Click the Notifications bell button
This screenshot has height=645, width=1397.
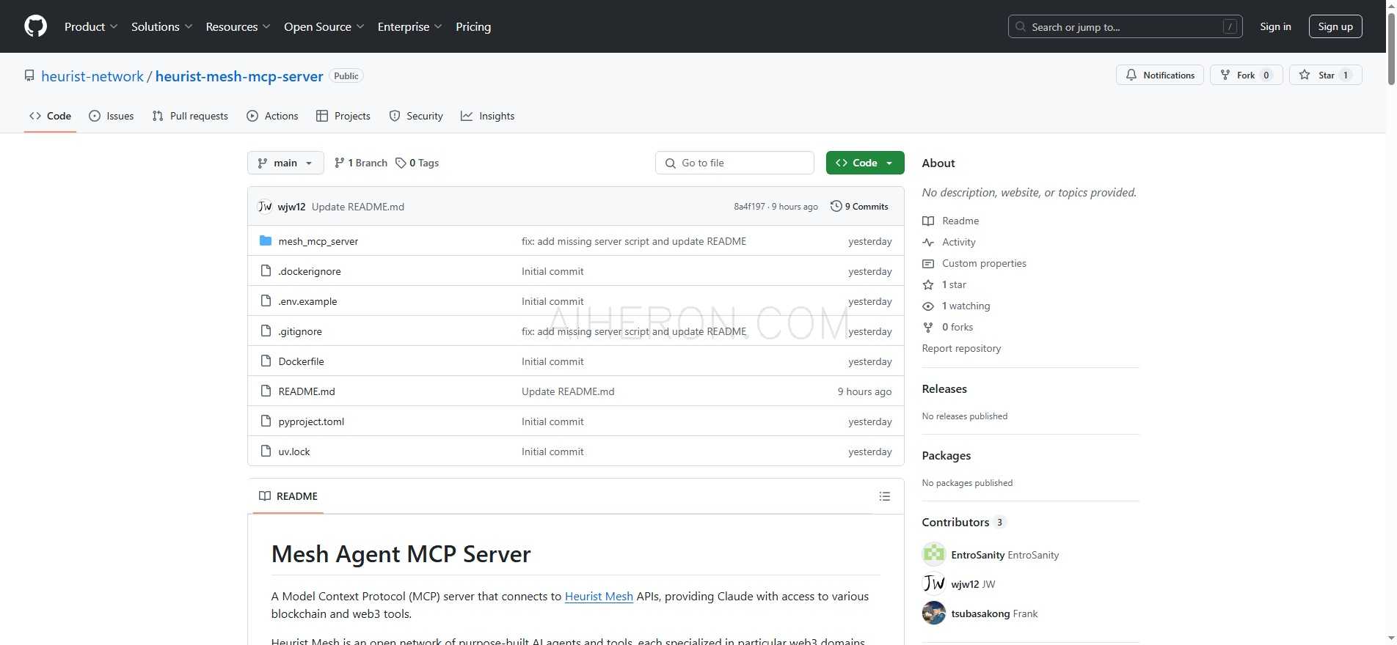[x=1160, y=75]
